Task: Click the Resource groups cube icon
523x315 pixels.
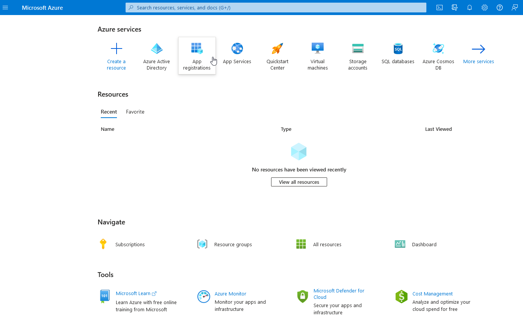Action: [202, 244]
